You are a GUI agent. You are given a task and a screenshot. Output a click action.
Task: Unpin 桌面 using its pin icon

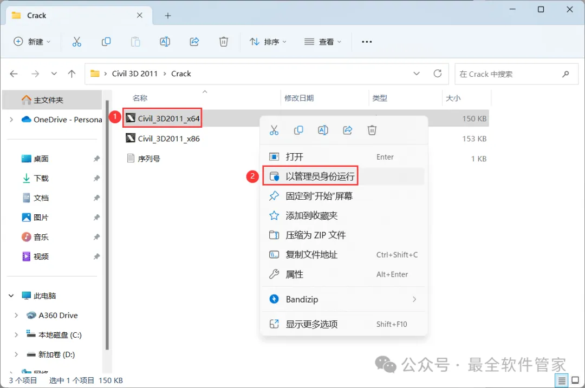[96, 159]
